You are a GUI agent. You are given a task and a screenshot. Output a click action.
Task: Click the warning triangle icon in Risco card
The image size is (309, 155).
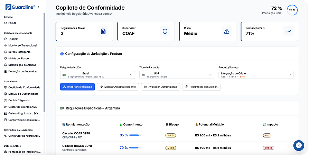[x=227, y=31]
